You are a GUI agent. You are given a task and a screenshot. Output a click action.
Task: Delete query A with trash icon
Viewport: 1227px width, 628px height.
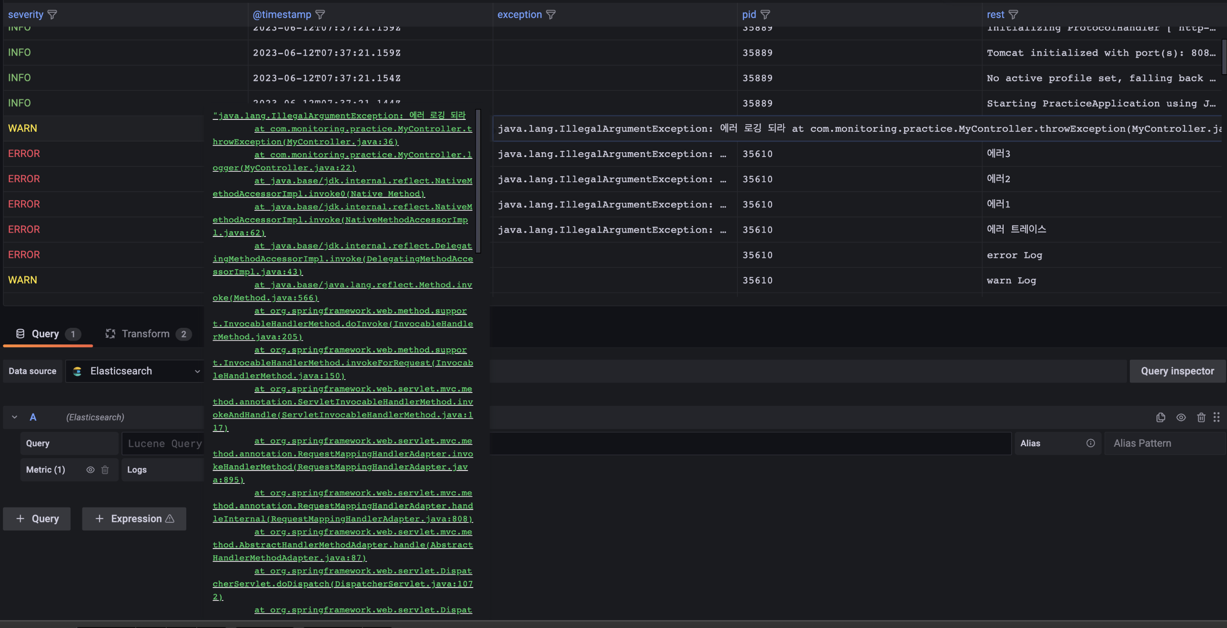tap(1201, 417)
